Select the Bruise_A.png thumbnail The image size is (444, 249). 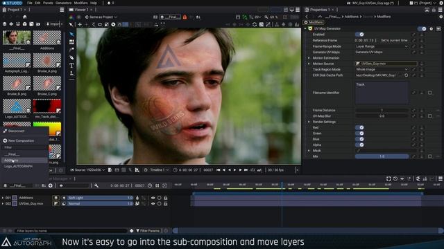pyautogui.click(x=47, y=60)
